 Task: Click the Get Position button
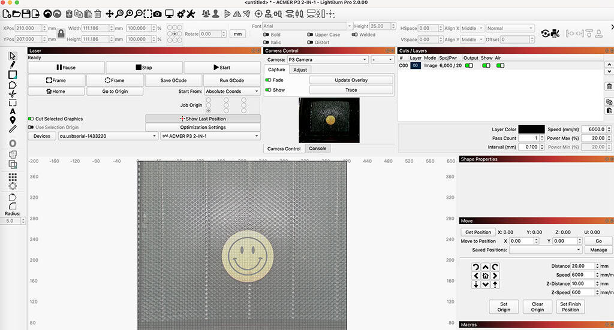[478, 232]
